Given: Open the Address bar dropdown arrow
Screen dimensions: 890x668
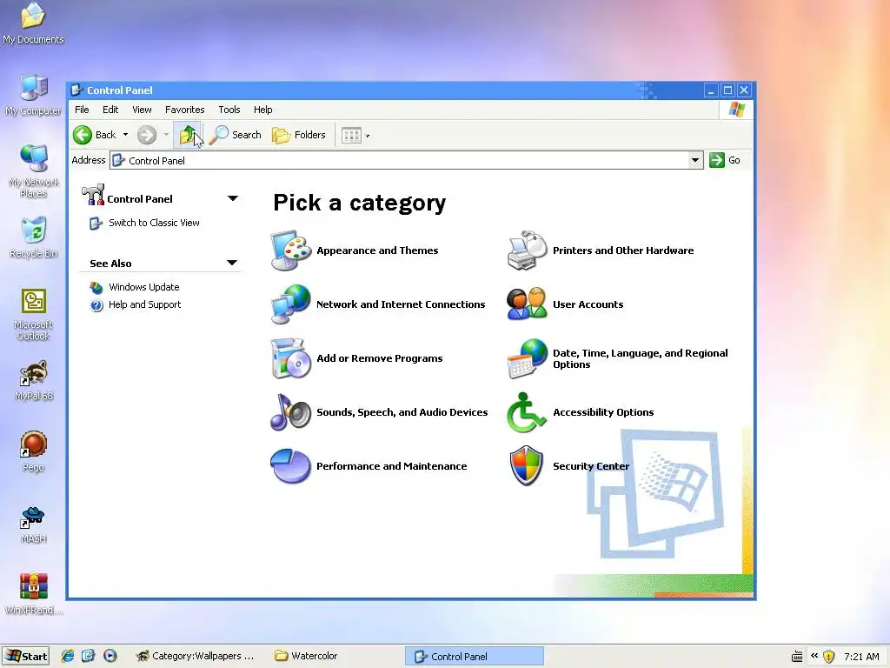Looking at the screenshot, I should click(694, 160).
